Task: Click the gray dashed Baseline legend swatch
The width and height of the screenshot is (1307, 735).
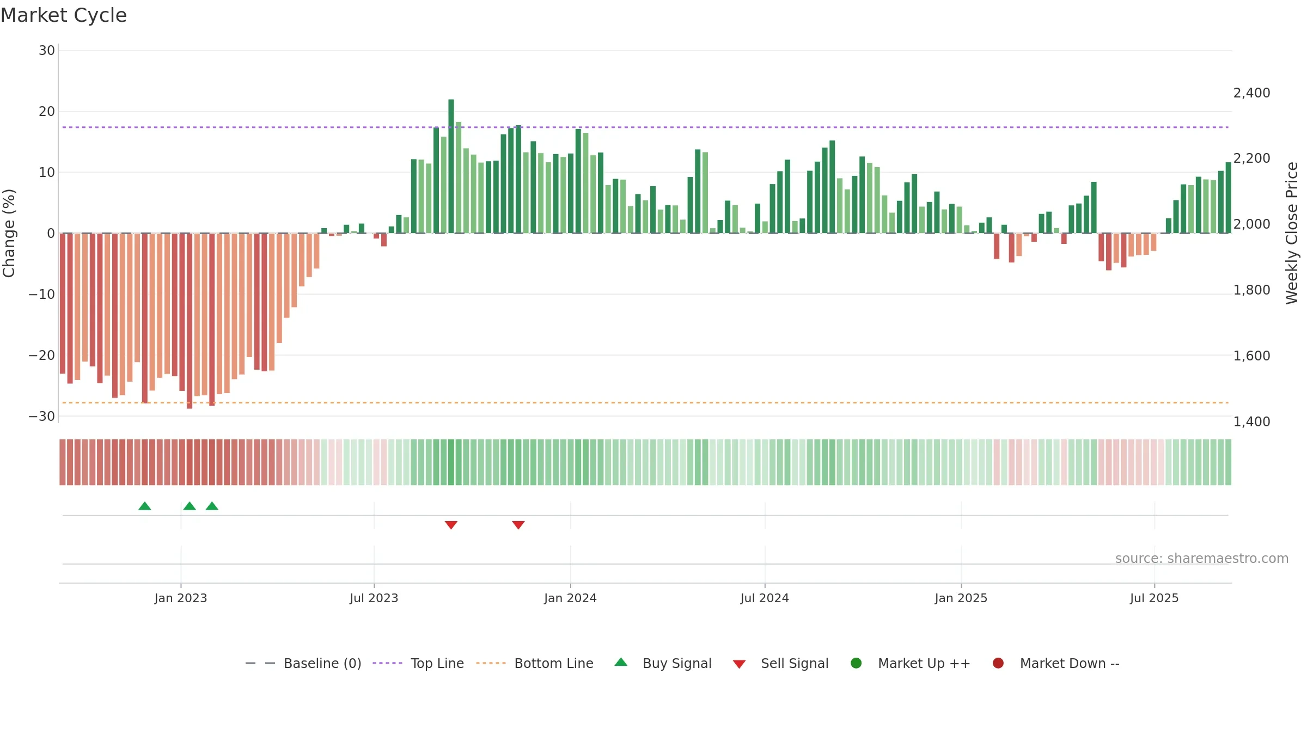Action: [x=260, y=663]
